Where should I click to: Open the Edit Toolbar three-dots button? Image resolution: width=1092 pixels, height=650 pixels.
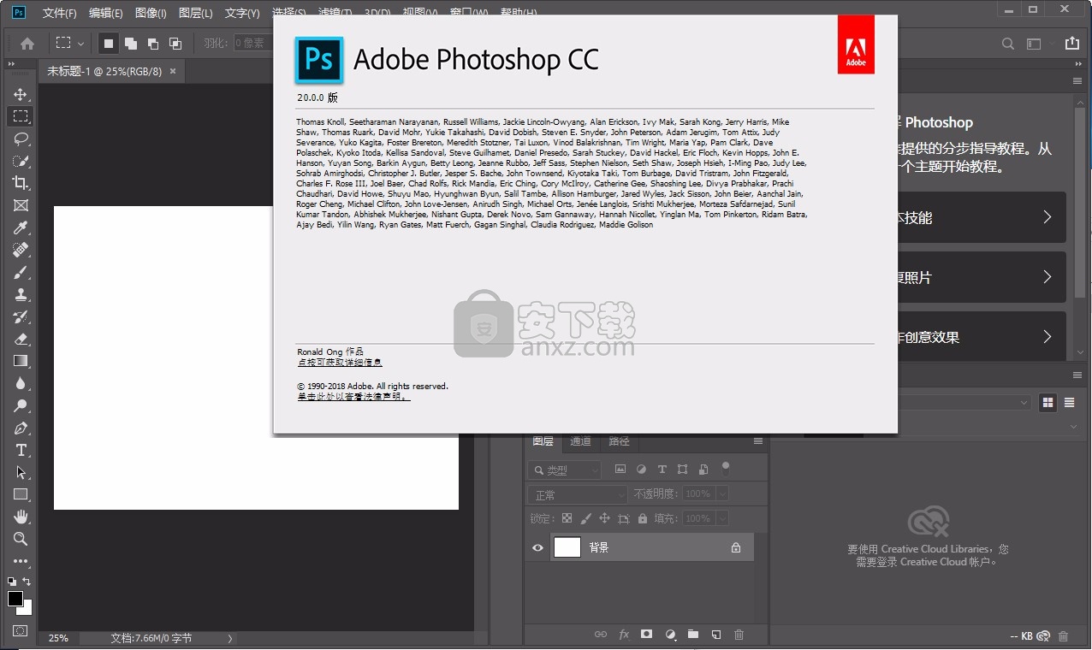[x=21, y=561]
